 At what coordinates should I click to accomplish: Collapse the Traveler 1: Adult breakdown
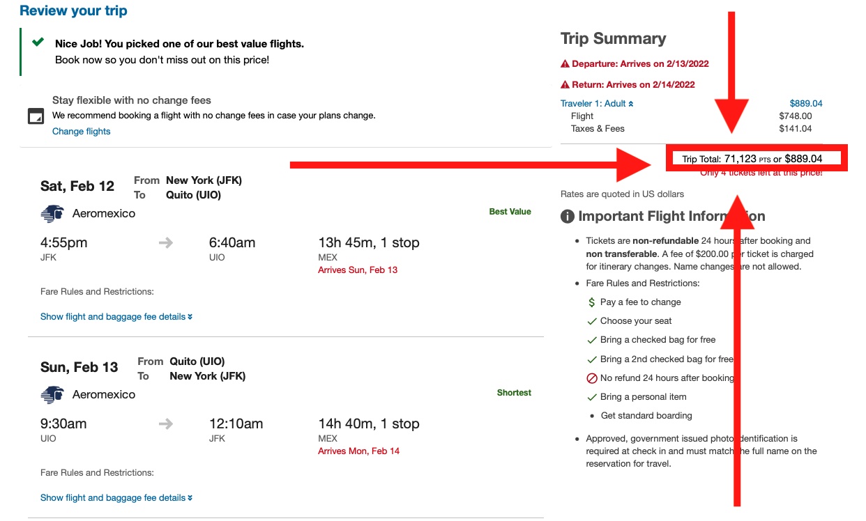(x=597, y=104)
